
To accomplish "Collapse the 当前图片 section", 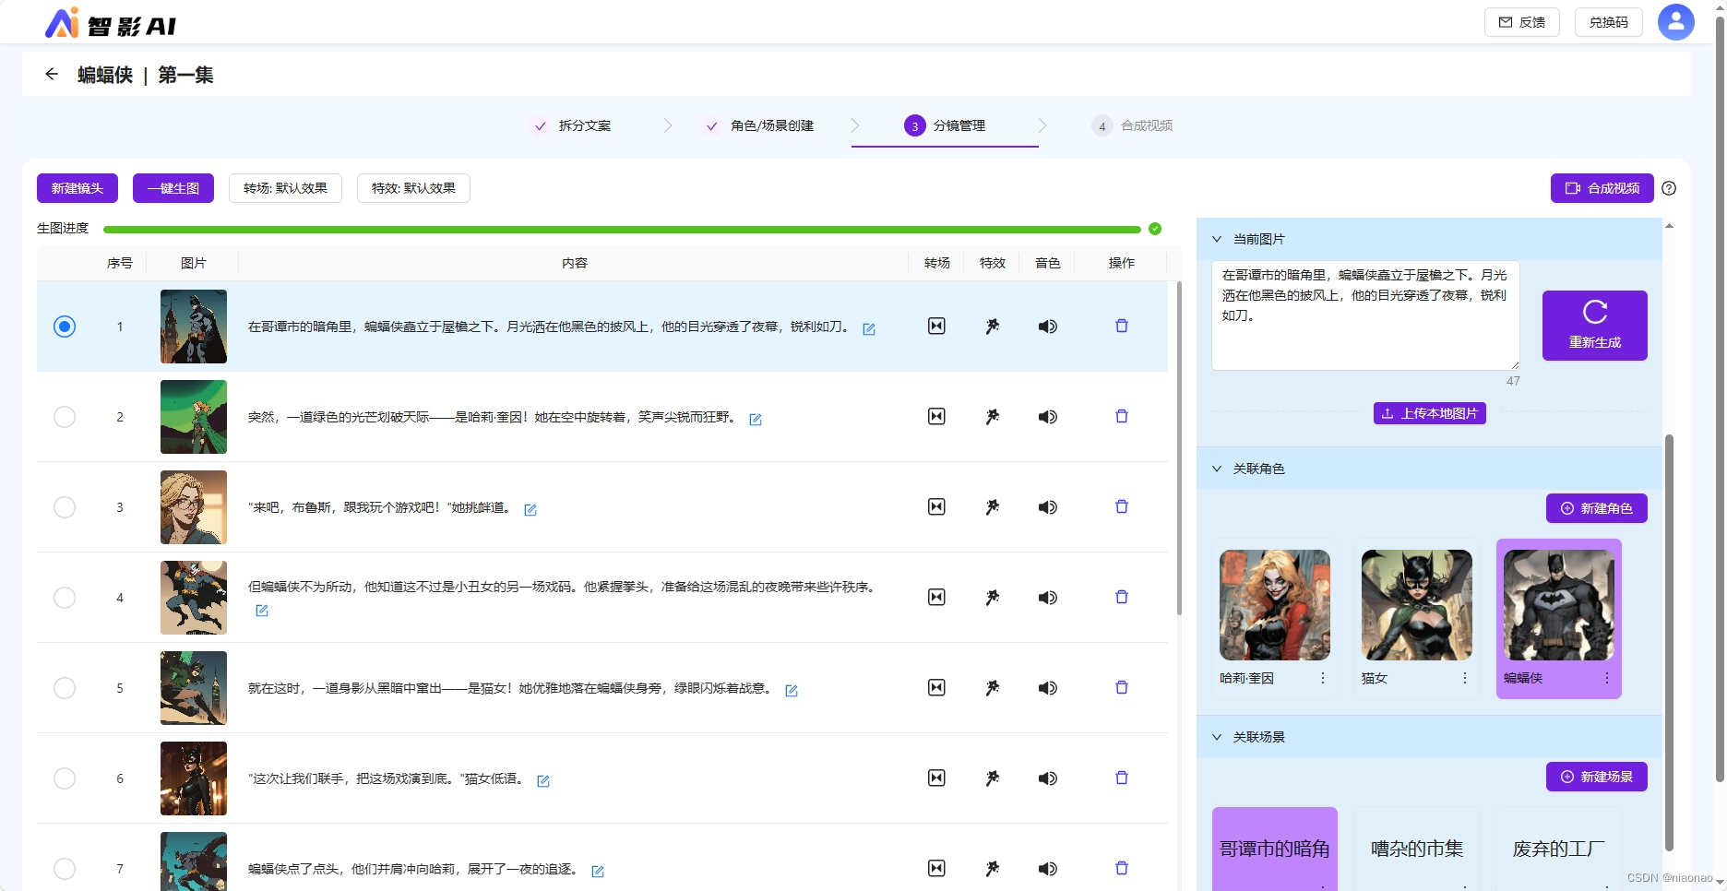I will click(1217, 239).
